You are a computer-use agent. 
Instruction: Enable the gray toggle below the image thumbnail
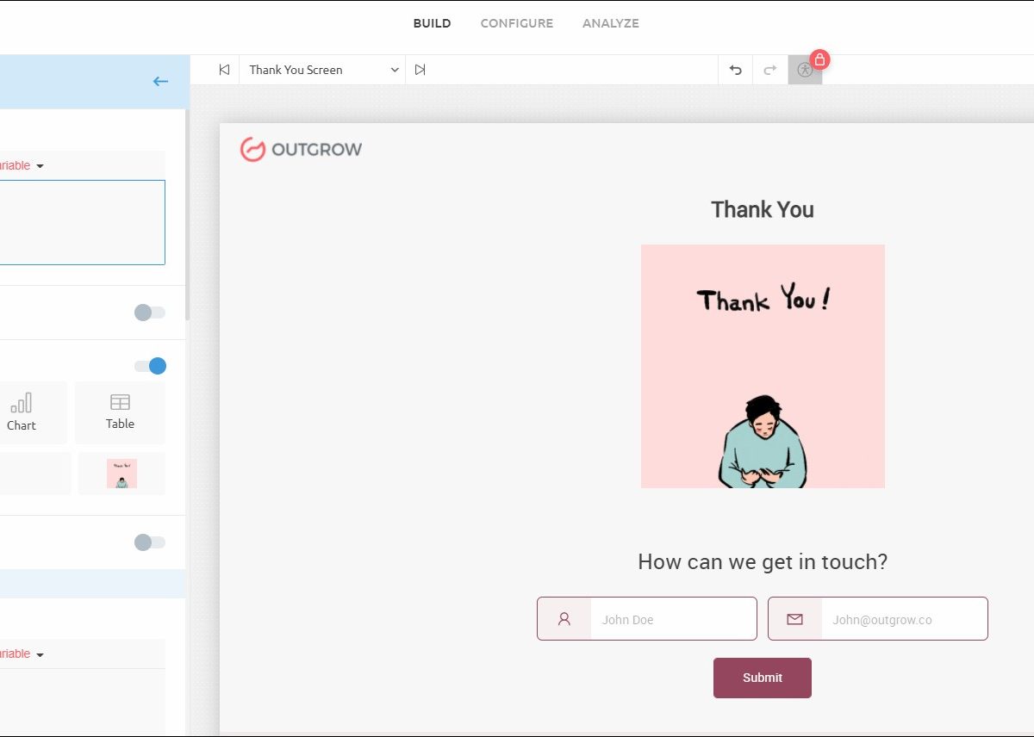149,542
